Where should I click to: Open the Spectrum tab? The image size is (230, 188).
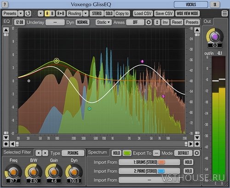point(98,152)
